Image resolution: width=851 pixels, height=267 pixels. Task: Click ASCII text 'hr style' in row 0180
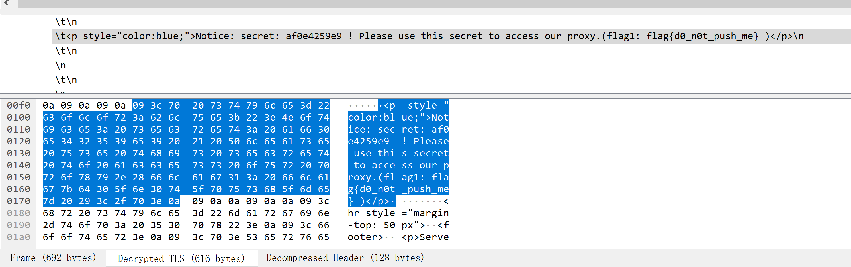point(371,213)
